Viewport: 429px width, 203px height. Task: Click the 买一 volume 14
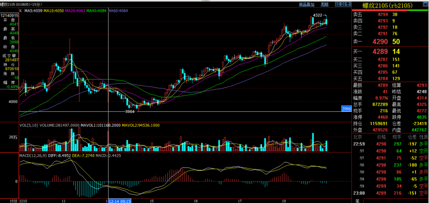(396, 51)
